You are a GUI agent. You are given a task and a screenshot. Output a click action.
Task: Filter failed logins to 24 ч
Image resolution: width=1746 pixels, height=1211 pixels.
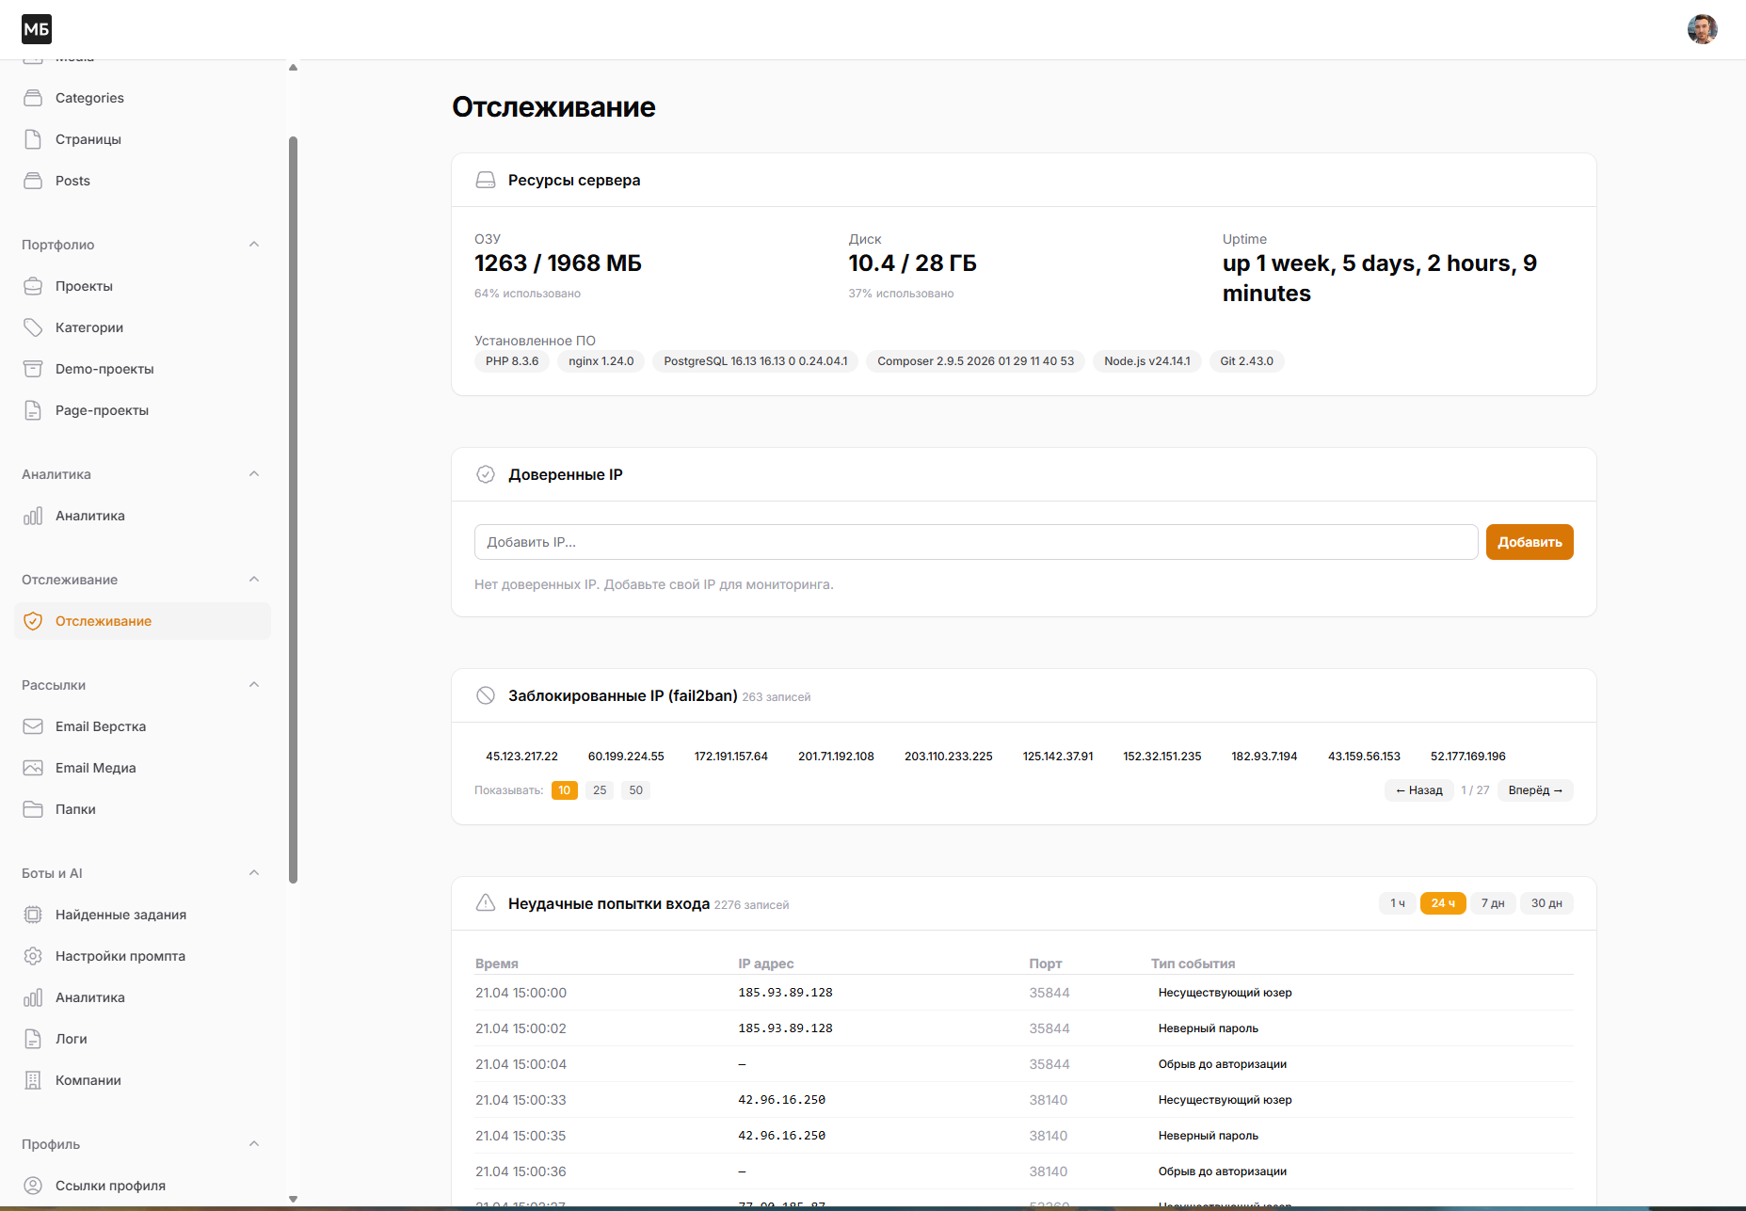[x=1443, y=903]
